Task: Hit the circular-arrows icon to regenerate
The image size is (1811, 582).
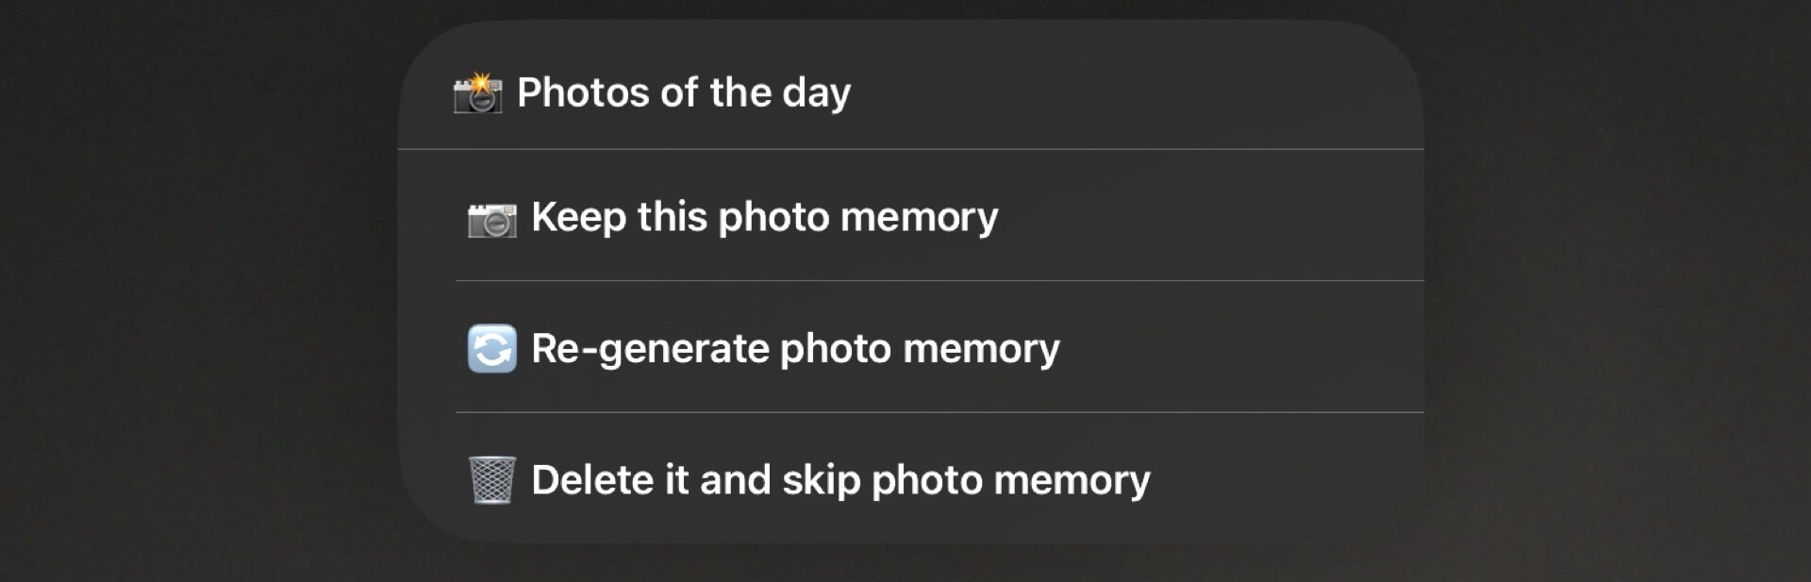Action: [491, 349]
